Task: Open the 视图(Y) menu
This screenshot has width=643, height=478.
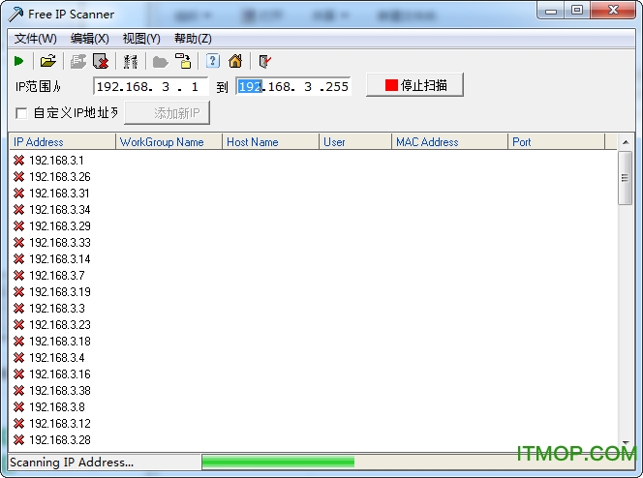Action: pos(141,39)
